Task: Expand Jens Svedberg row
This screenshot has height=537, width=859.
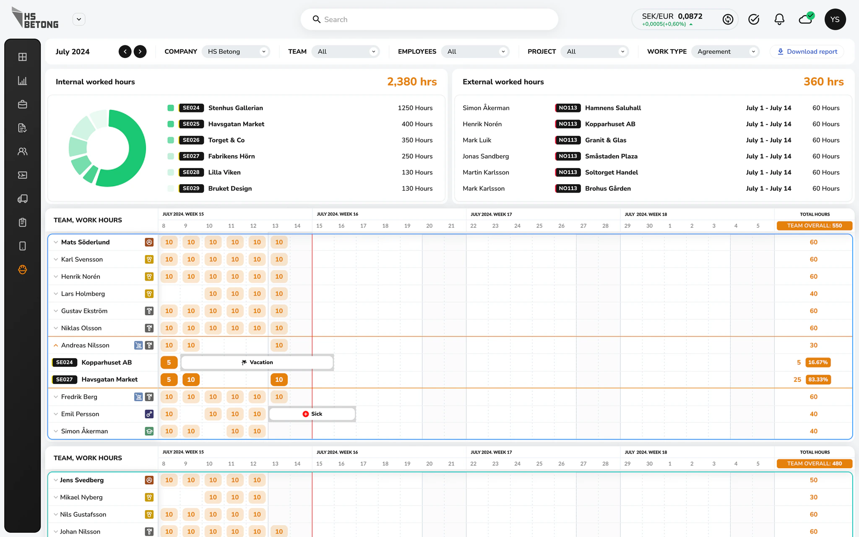Action: 56,480
